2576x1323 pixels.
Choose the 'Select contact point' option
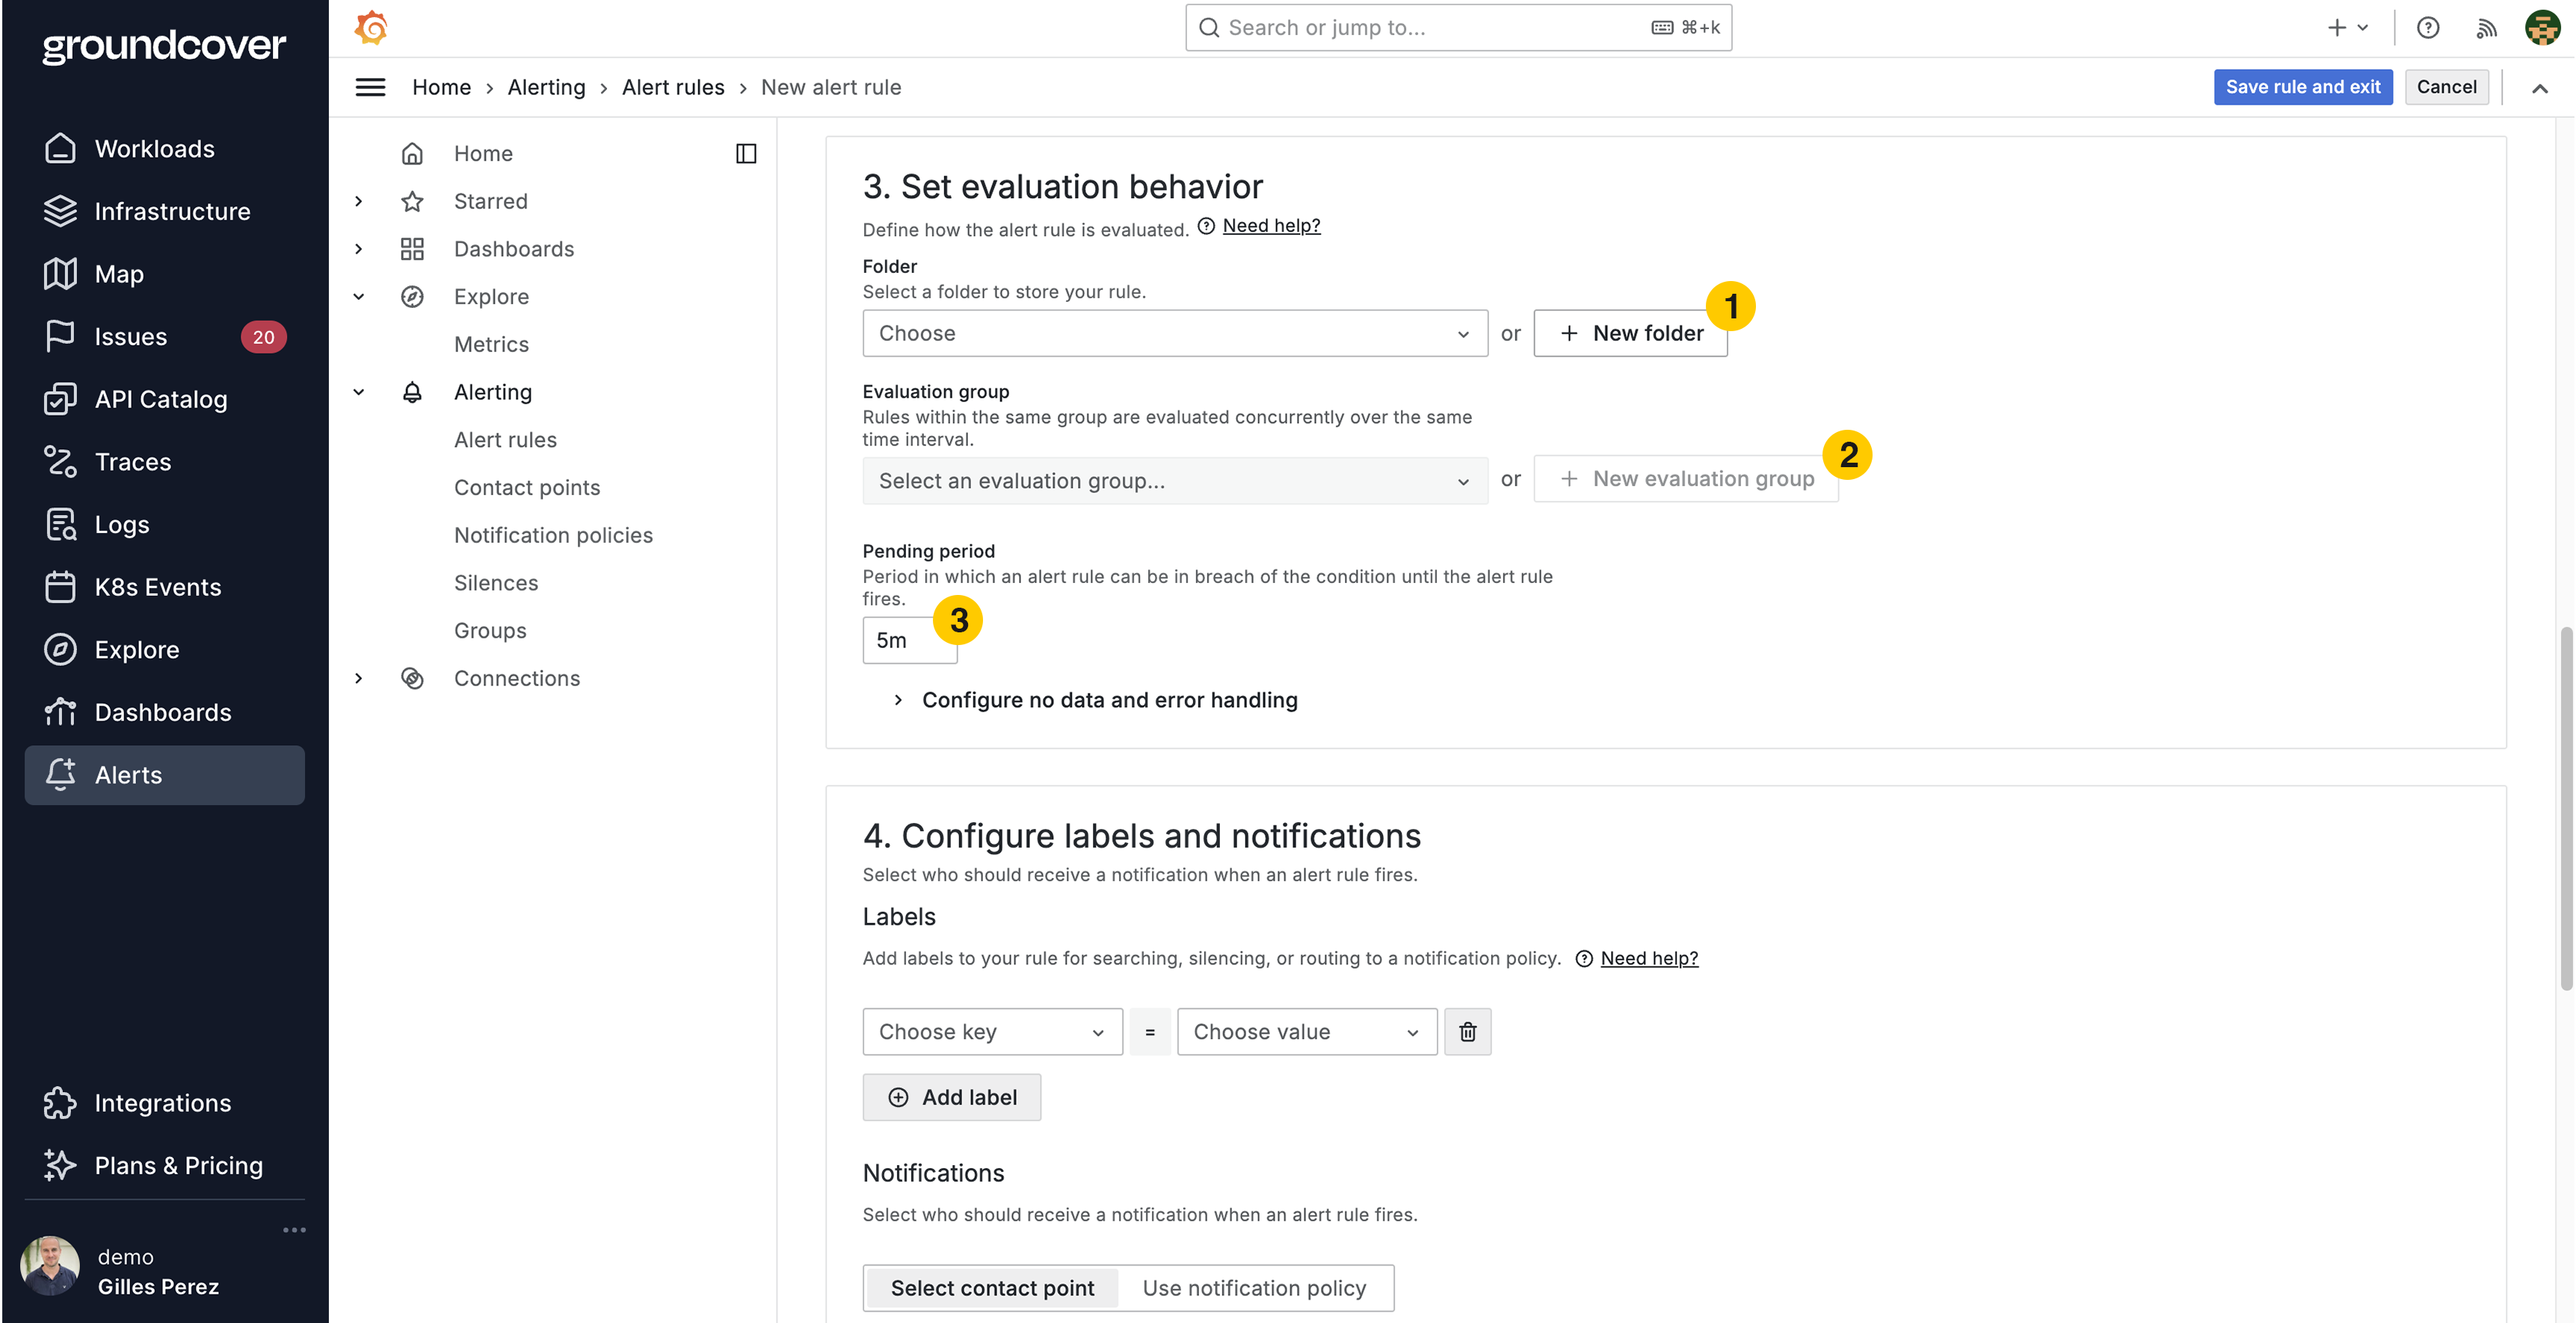tap(992, 1288)
